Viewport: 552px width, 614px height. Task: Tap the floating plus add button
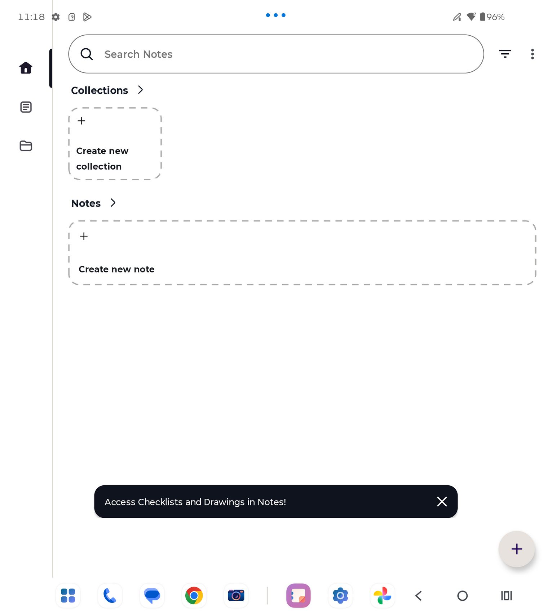516,549
